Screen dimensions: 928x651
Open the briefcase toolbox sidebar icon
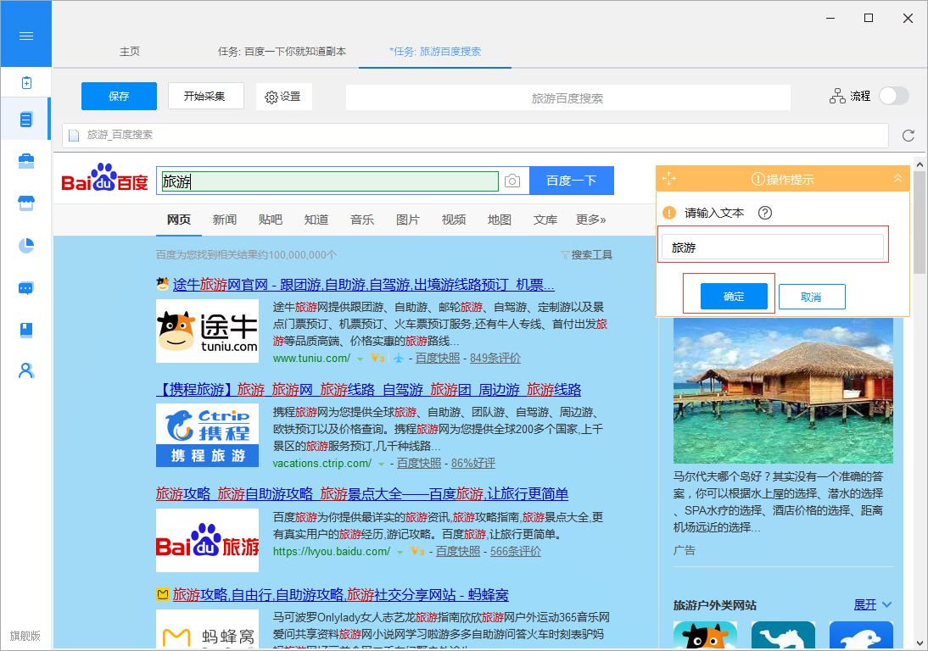pyautogui.click(x=26, y=161)
